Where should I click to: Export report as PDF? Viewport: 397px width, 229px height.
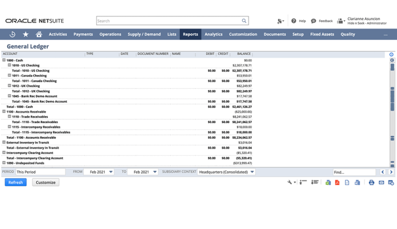(337, 182)
